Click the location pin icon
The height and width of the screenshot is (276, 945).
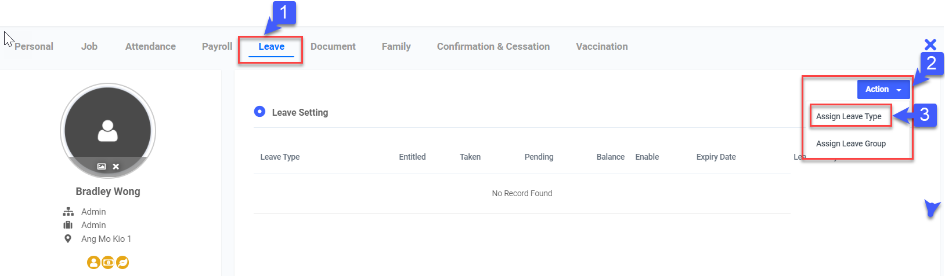(x=68, y=239)
